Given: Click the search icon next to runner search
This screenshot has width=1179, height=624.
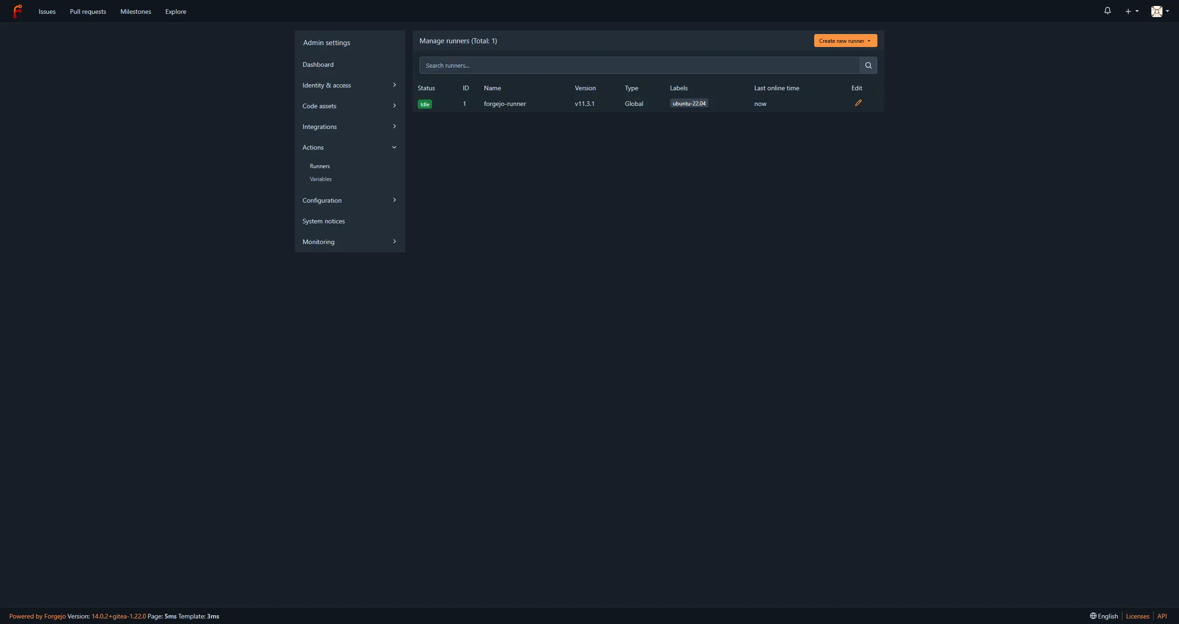Looking at the screenshot, I should point(868,65).
